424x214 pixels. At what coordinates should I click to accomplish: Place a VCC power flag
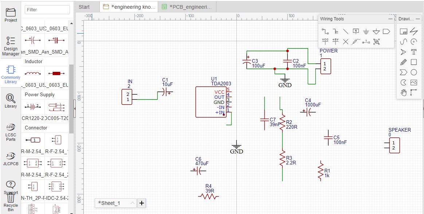pos(325,42)
